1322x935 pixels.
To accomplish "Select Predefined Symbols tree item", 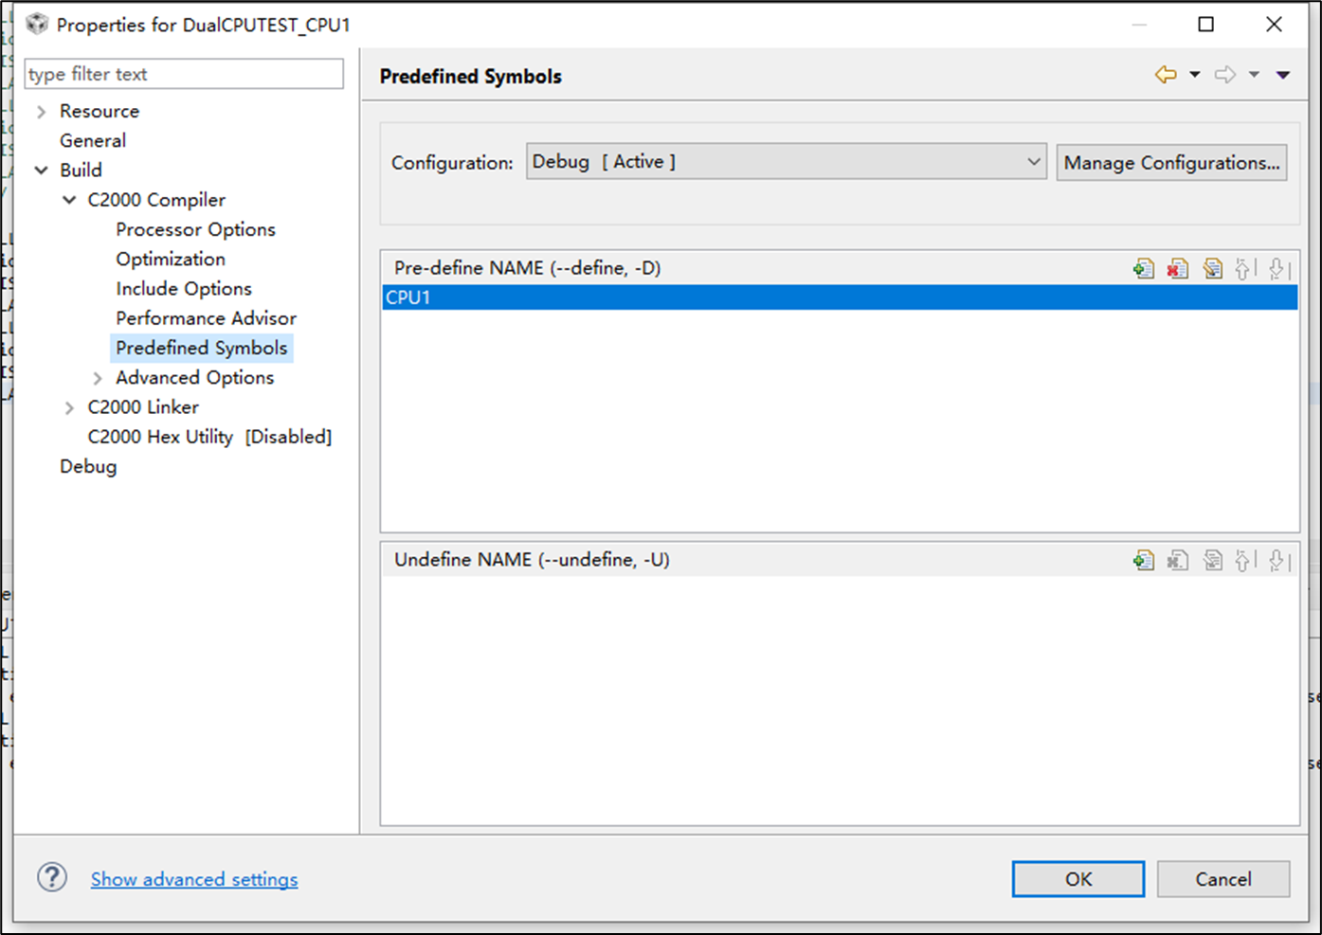I will point(201,348).
